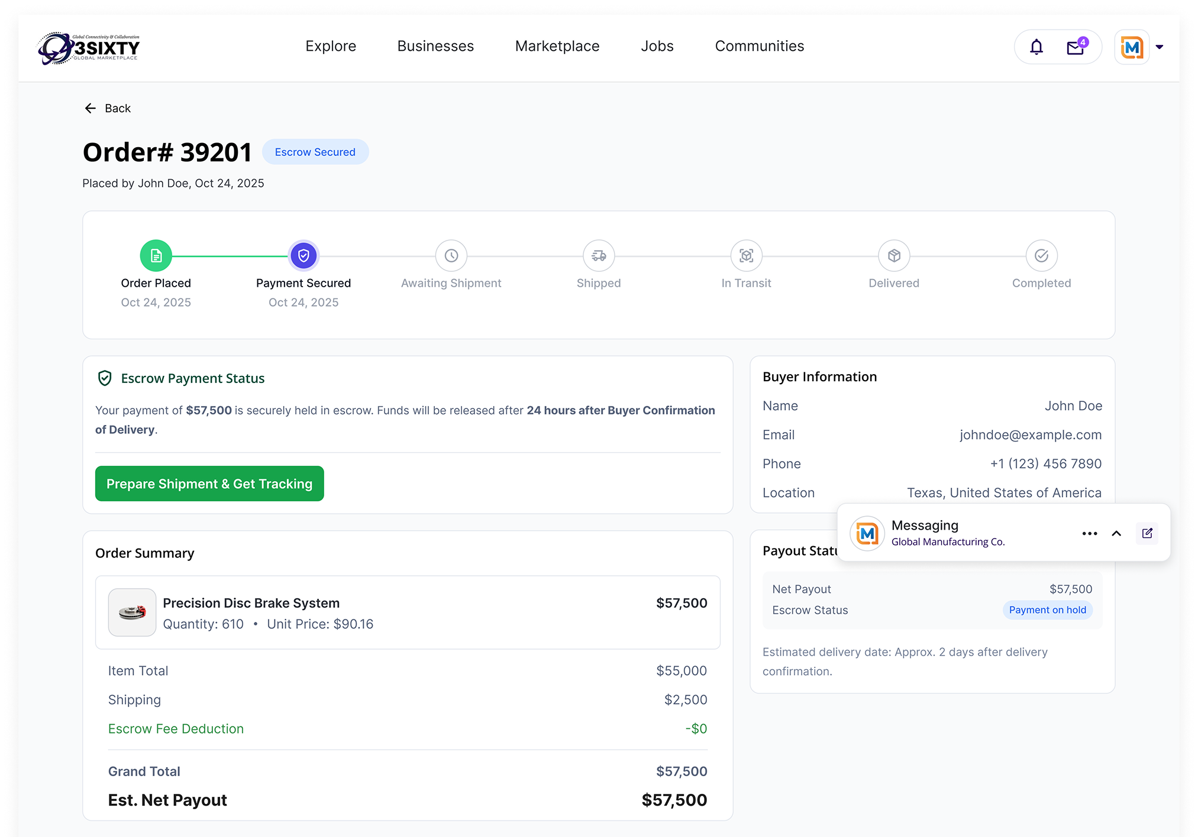Viewport: 1198px width, 837px height.
Task: Open the notifications bell
Action: [x=1036, y=47]
